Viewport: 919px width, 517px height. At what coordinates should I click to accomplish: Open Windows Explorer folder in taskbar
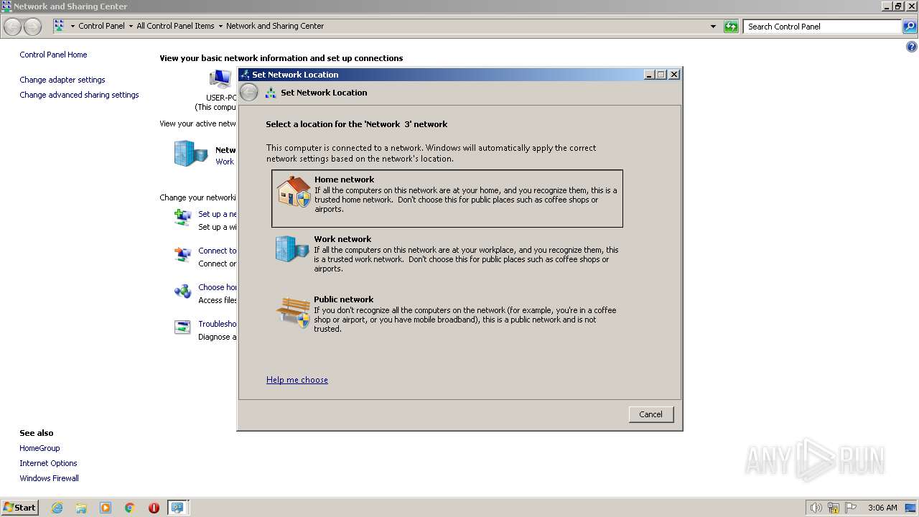coord(81,508)
